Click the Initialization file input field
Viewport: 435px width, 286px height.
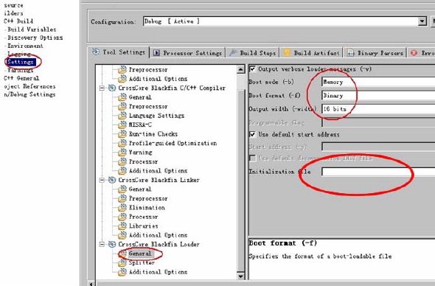tap(378, 172)
